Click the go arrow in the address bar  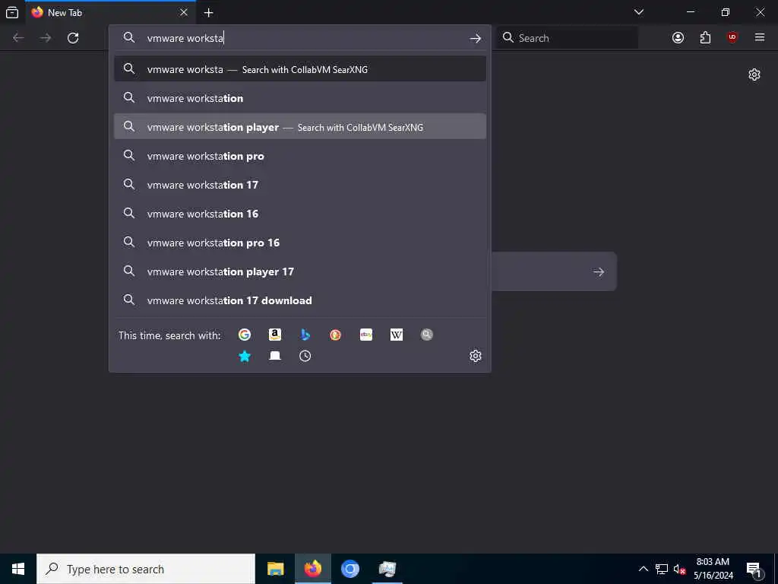[x=476, y=38]
